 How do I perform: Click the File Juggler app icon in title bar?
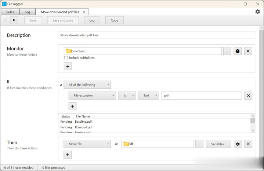(x=4, y=4)
